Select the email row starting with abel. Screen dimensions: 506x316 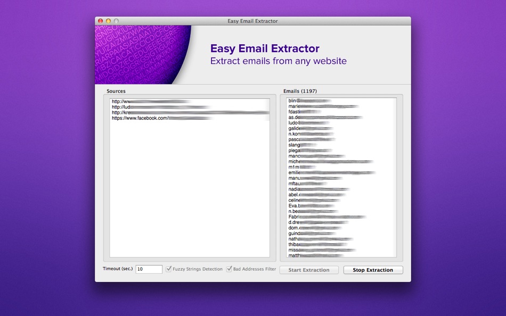point(341,194)
